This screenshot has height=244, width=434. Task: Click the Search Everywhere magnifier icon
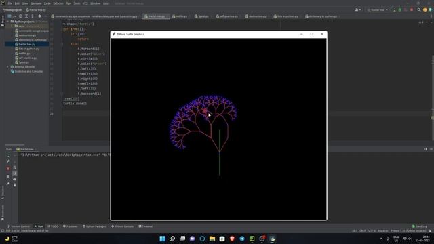(419, 9)
